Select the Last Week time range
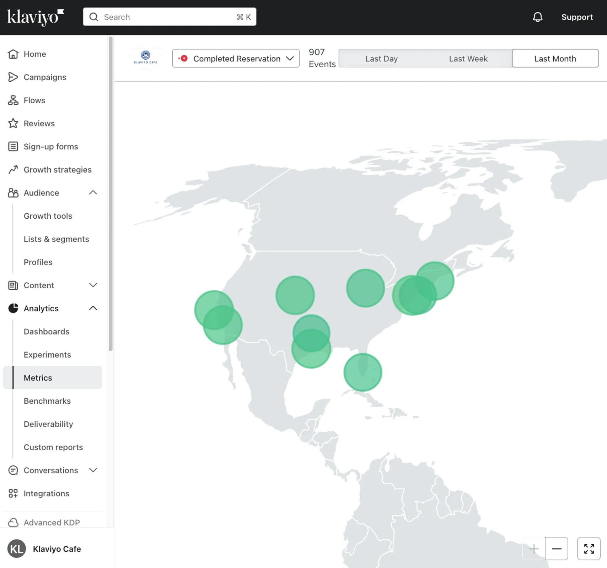Image resolution: width=607 pixels, height=568 pixels. 468,58
